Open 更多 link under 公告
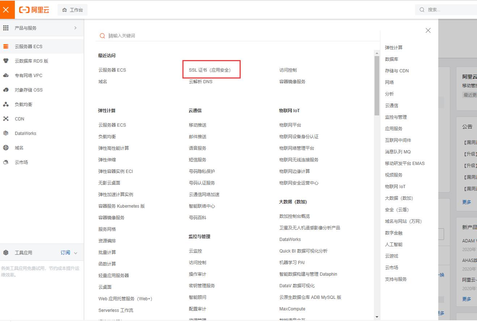477x322 pixels. (467, 202)
